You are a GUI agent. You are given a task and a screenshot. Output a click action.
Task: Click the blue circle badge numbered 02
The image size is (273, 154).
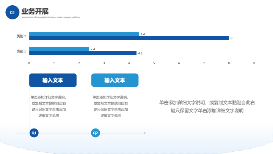[x=12, y=13]
